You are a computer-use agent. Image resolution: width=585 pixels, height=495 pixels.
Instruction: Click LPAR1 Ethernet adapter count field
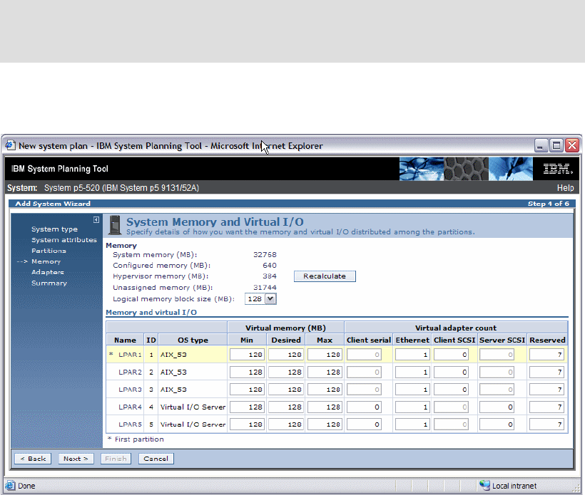pyautogui.click(x=412, y=355)
